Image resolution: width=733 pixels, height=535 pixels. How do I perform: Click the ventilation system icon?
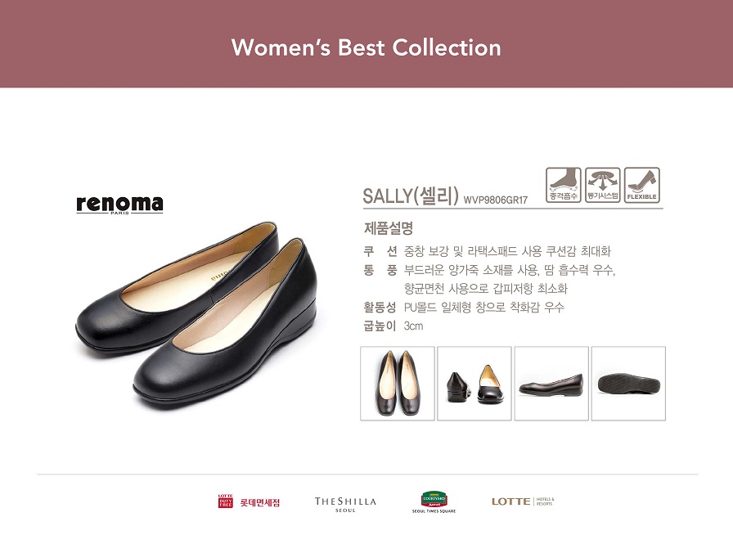(603, 185)
